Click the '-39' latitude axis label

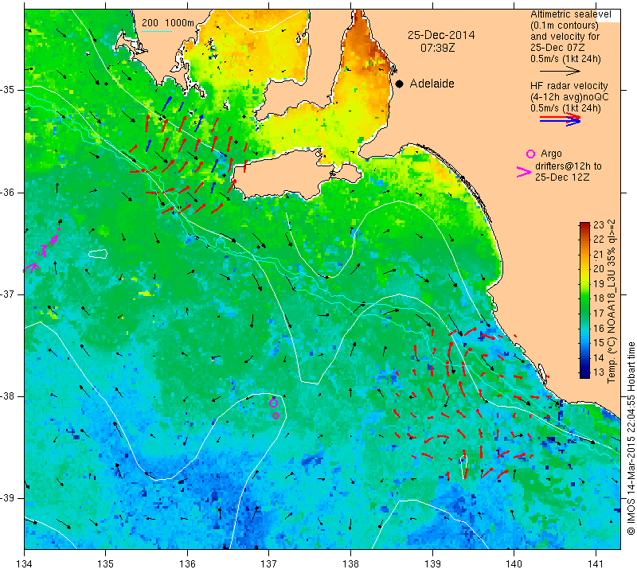(x=8, y=498)
